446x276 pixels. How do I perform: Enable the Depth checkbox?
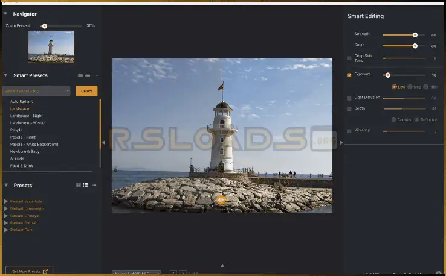(x=349, y=109)
